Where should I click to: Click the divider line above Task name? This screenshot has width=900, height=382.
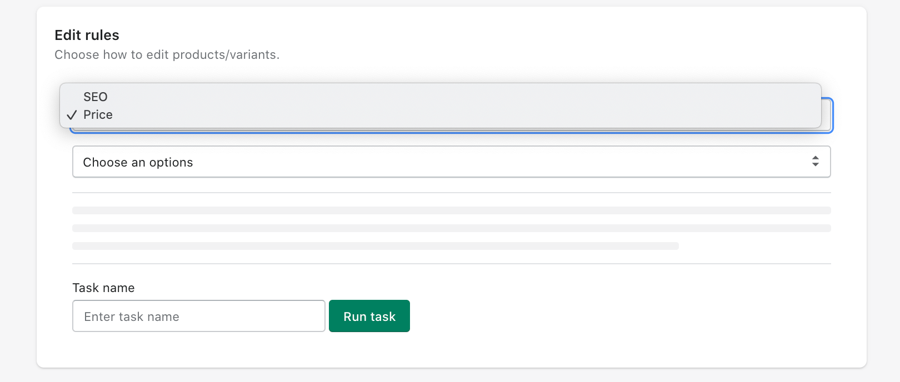[x=451, y=263]
